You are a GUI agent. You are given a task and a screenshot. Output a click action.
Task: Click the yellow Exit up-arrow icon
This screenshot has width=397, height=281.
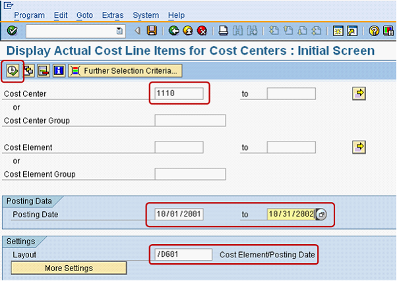point(188,30)
